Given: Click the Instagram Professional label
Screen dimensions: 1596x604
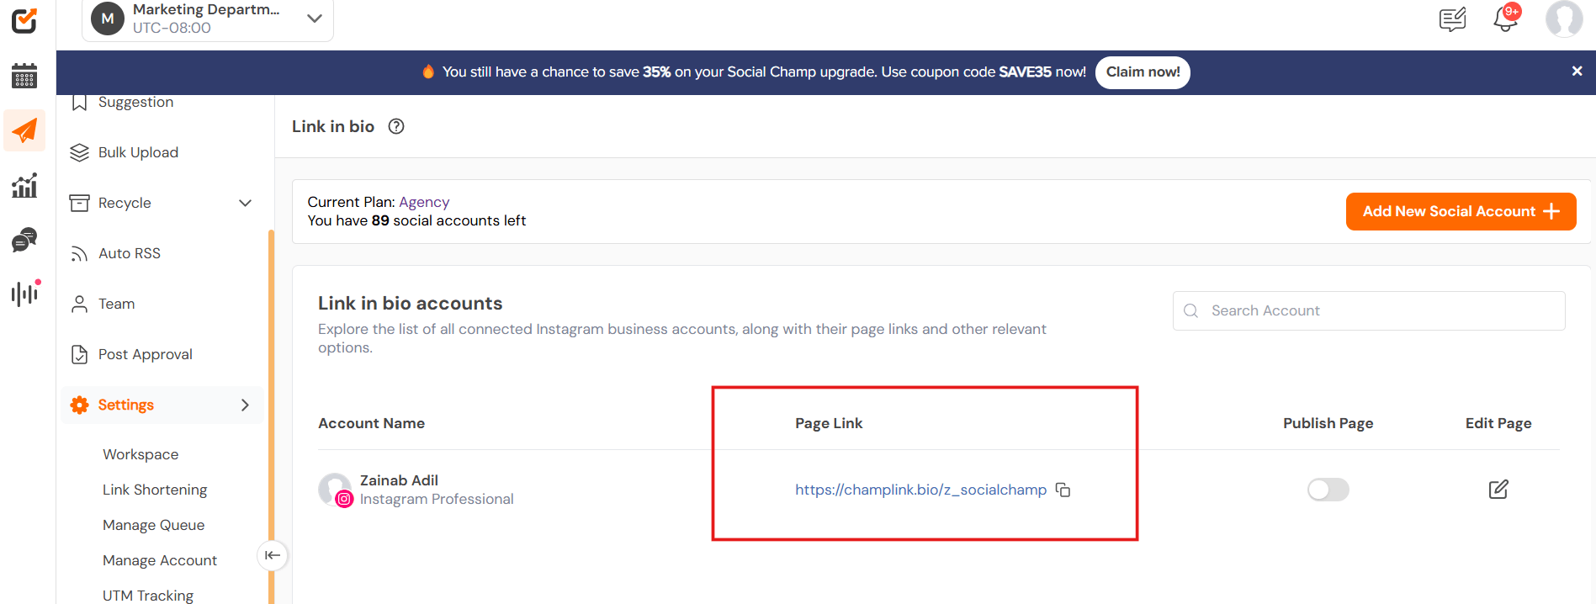Looking at the screenshot, I should [437, 499].
